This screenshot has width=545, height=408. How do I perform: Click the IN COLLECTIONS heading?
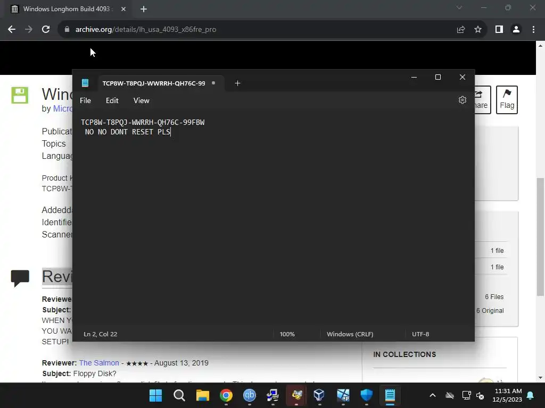pyautogui.click(x=404, y=354)
